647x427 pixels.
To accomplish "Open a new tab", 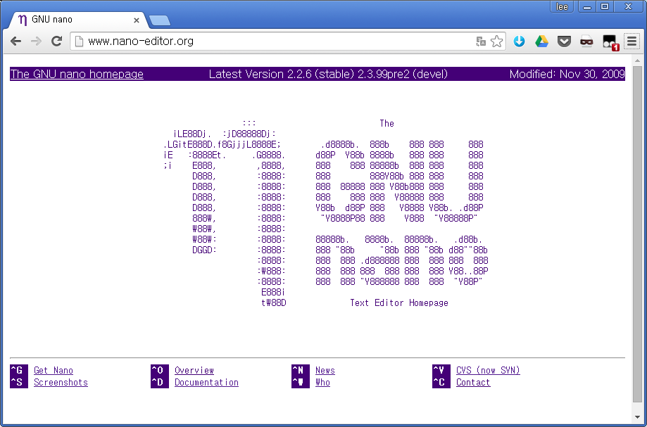I will coord(160,20).
